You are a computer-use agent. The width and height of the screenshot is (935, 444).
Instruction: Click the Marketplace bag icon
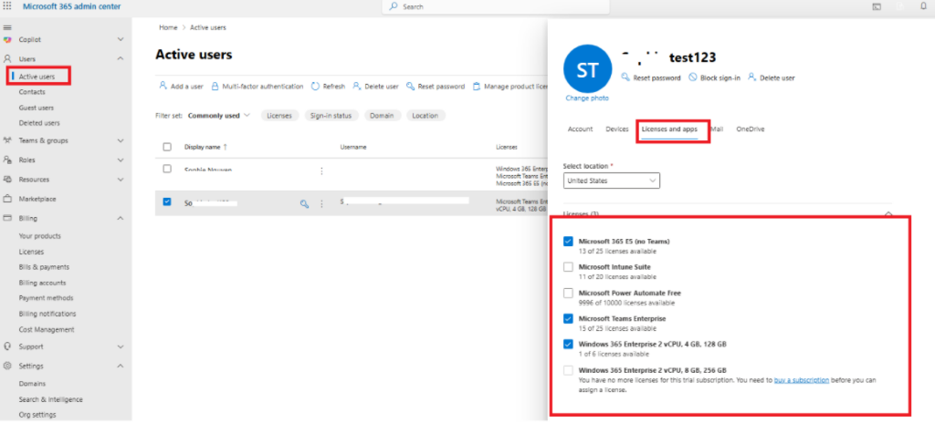pyautogui.click(x=7, y=199)
